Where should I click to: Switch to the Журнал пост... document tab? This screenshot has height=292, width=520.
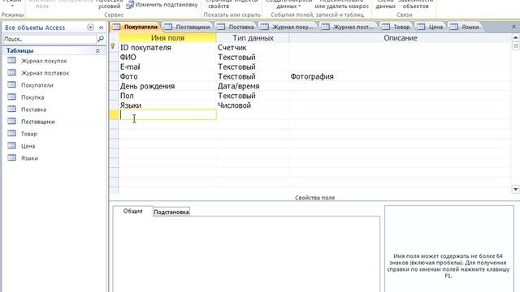point(349,27)
